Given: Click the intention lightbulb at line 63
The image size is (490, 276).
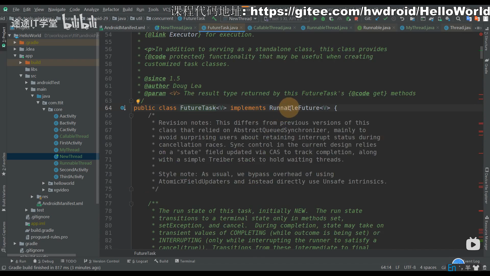Looking at the screenshot, I should (138, 101).
